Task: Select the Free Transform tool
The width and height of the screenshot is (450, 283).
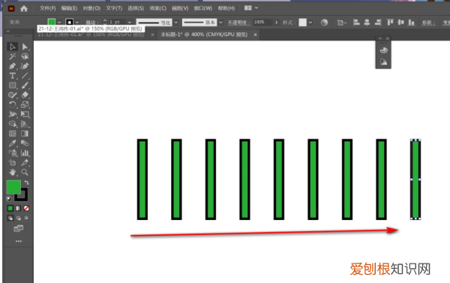Action: pyautogui.click(x=25, y=115)
